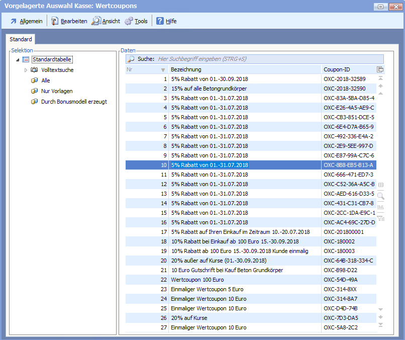This screenshot has height=340, width=405.
Task: Click the column chooser icon beside Coupon-ID
Action: pos(380,69)
